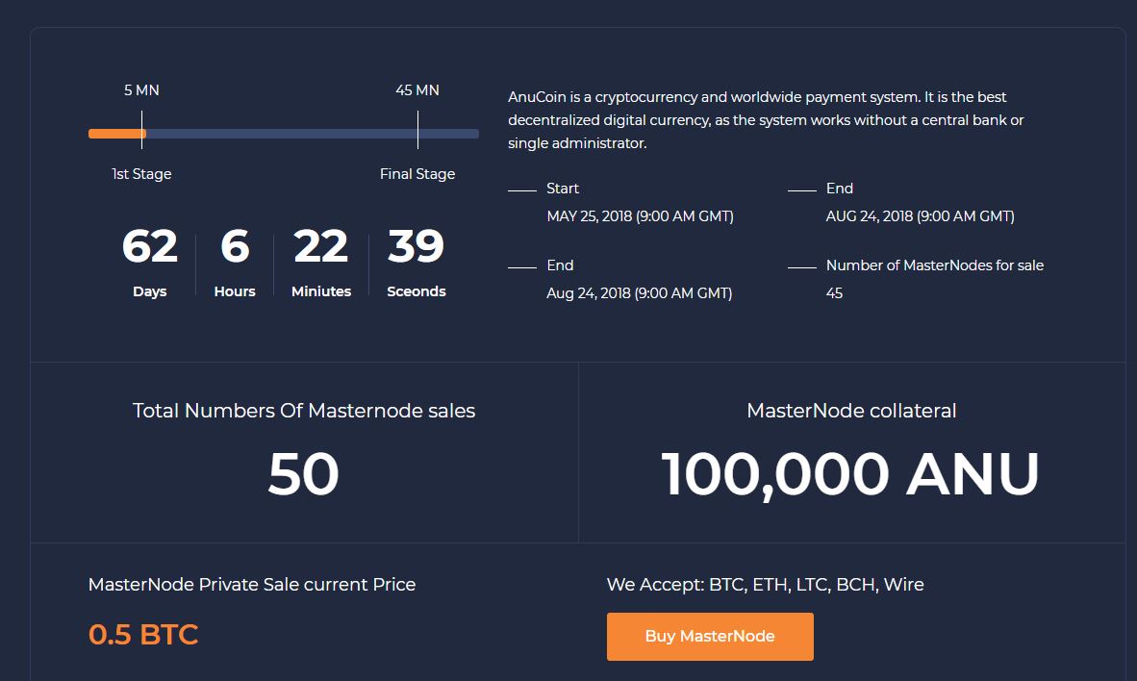Click the 39 Sceonds countdown value
This screenshot has height=681, width=1137.
click(416, 246)
